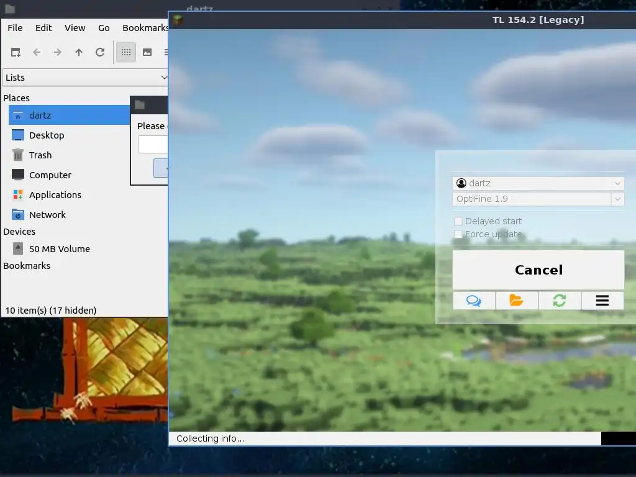This screenshot has width=636, height=477.
Task: Open the Go menu
Action: (104, 27)
